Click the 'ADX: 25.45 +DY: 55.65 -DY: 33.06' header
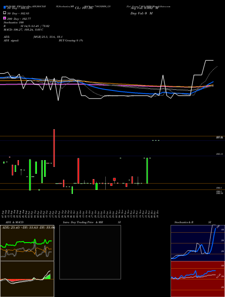225x297 pixels. [28, 227]
